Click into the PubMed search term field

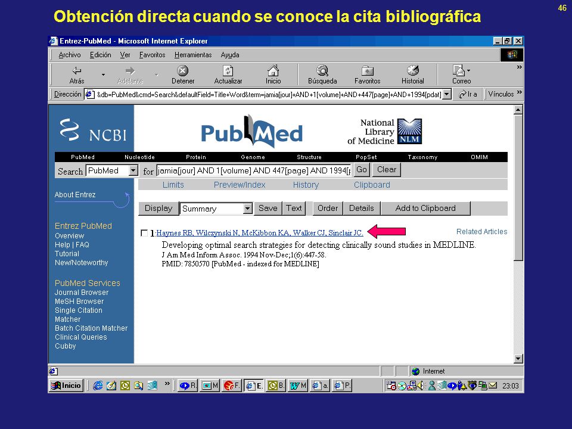coord(254,170)
